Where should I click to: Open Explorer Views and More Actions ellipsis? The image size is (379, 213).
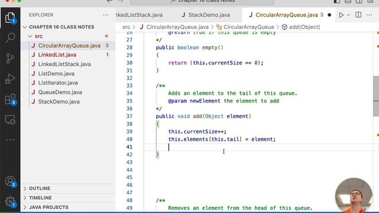click(105, 15)
